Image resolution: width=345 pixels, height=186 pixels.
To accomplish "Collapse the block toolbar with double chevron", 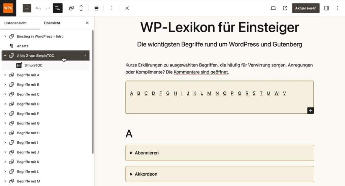I will (x=127, y=8).
